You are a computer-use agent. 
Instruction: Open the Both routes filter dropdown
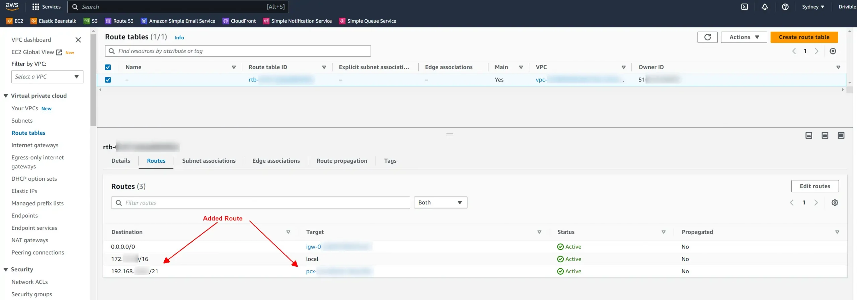coord(441,202)
